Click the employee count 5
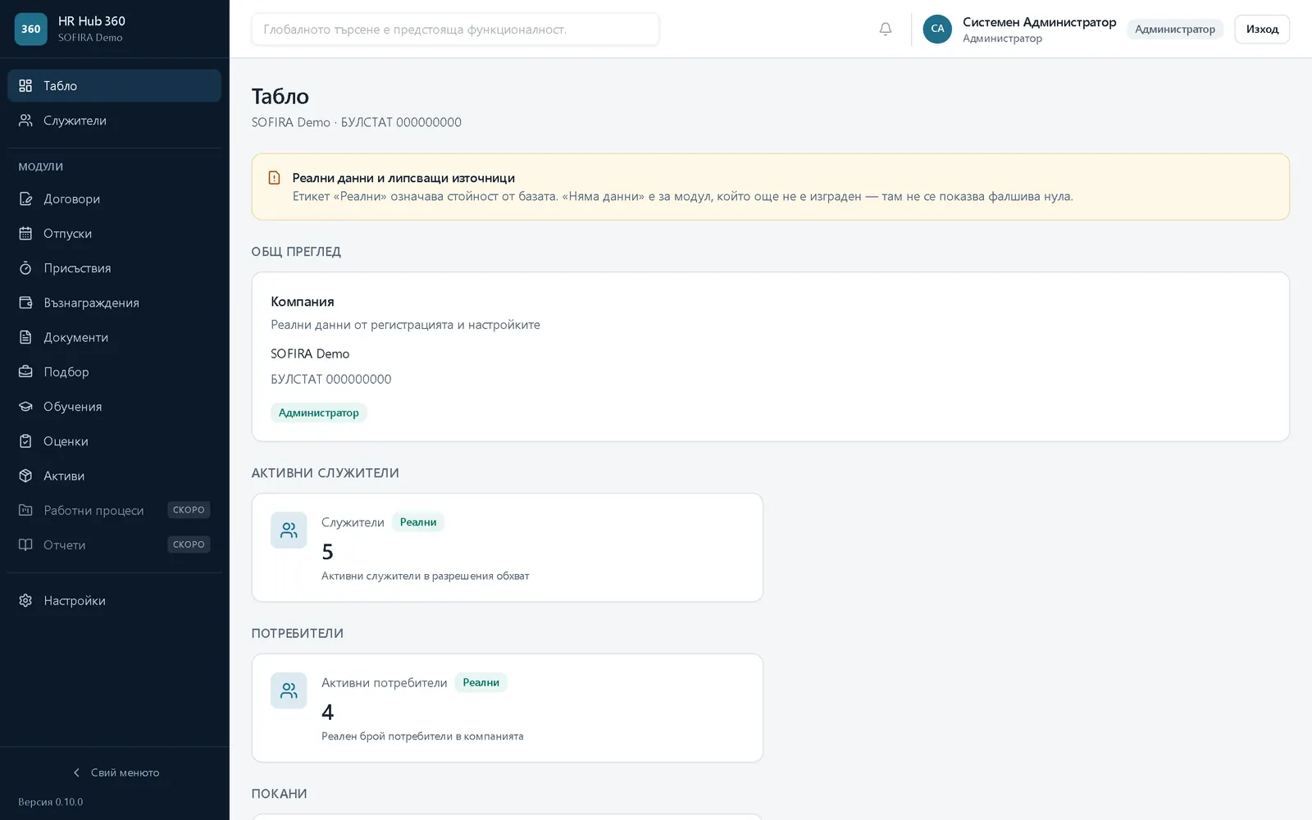The height and width of the screenshot is (820, 1312). pyautogui.click(x=327, y=552)
